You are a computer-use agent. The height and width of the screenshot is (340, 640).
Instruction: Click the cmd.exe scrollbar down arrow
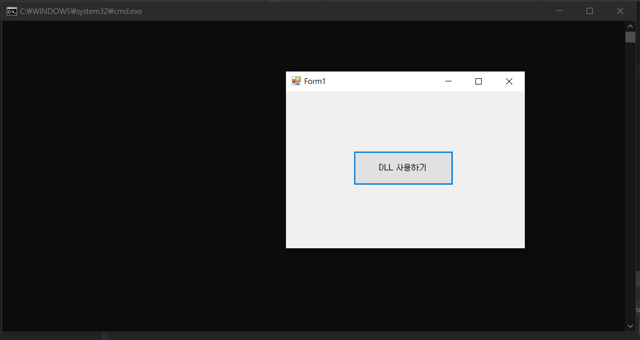tap(630, 326)
